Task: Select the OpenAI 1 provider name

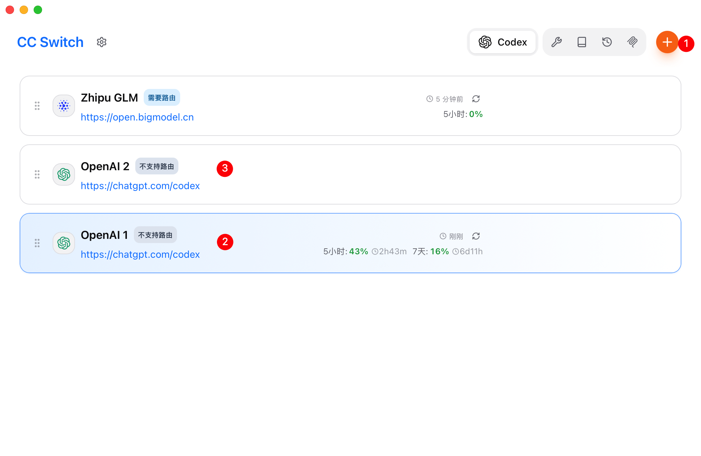Action: tap(104, 235)
